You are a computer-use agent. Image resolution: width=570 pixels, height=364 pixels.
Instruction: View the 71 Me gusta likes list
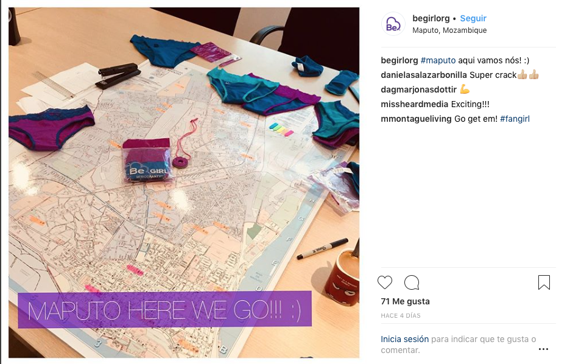coord(405,301)
